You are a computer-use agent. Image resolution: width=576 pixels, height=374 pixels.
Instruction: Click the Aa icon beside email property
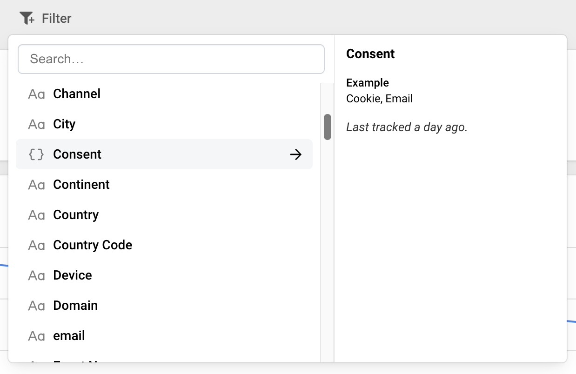pyautogui.click(x=36, y=336)
